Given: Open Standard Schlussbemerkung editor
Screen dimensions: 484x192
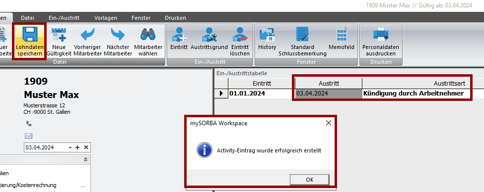Looking at the screenshot, I should coord(302,41).
